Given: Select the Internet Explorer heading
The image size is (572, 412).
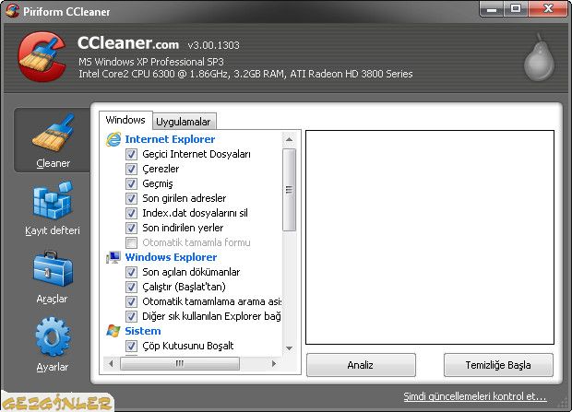Looking at the screenshot, I should (x=170, y=139).
